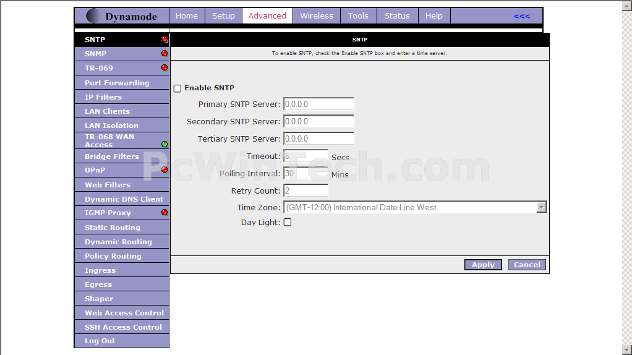This screenshot has height=355, width=632.
Task: Open the SNMP sidebar item
Action: tap(122, 54)
